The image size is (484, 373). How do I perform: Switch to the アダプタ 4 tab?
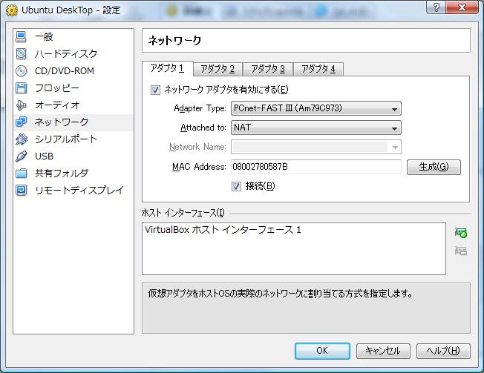pyautogui.click(x=318, y=69)
